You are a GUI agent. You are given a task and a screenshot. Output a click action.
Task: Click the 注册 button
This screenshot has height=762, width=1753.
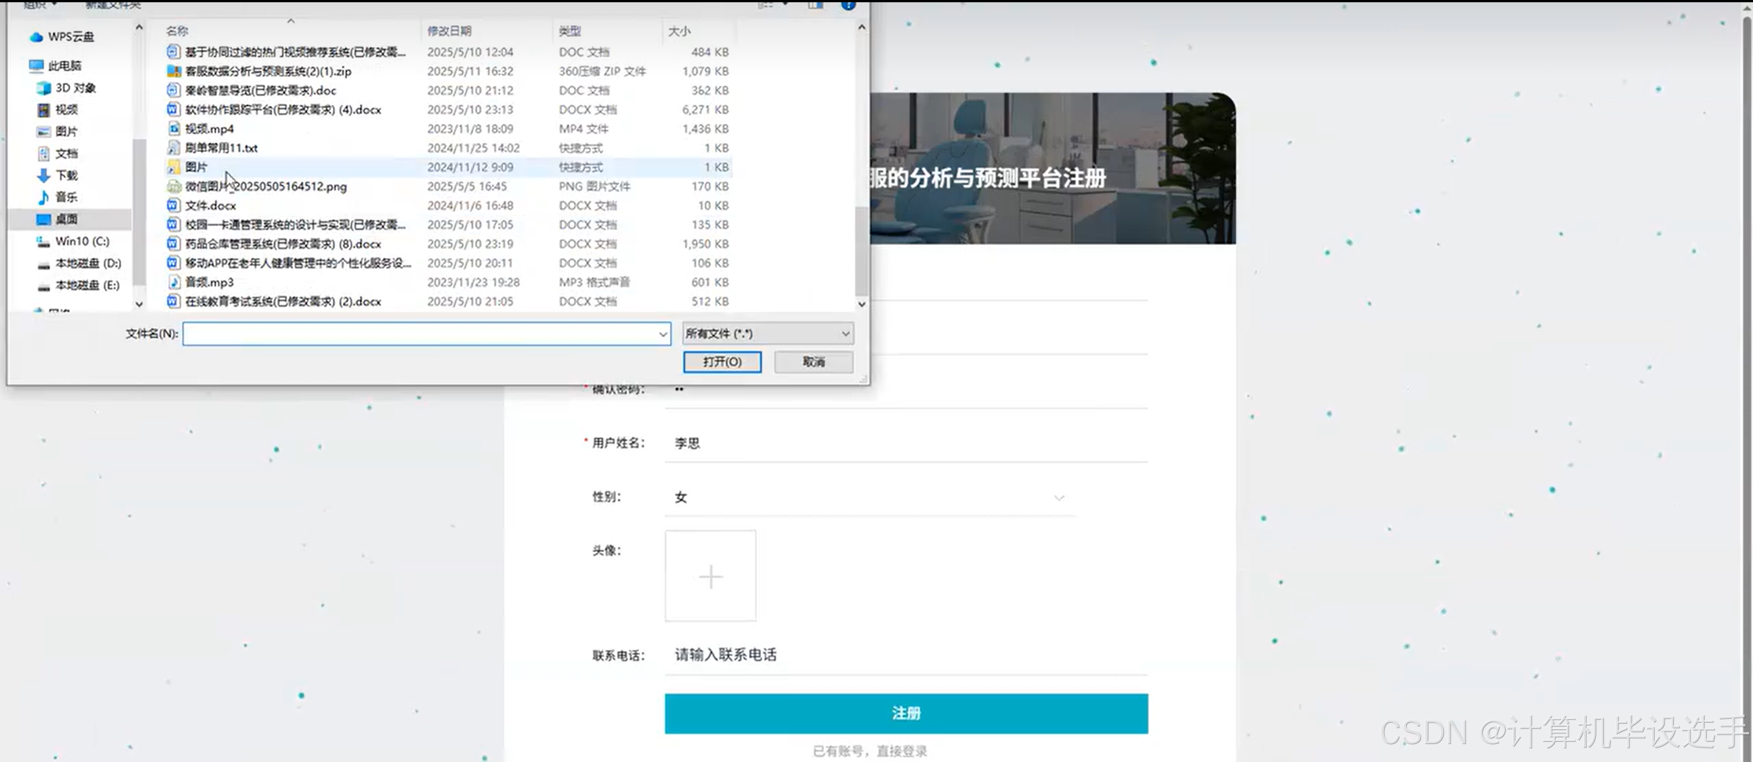click(906, 714)
